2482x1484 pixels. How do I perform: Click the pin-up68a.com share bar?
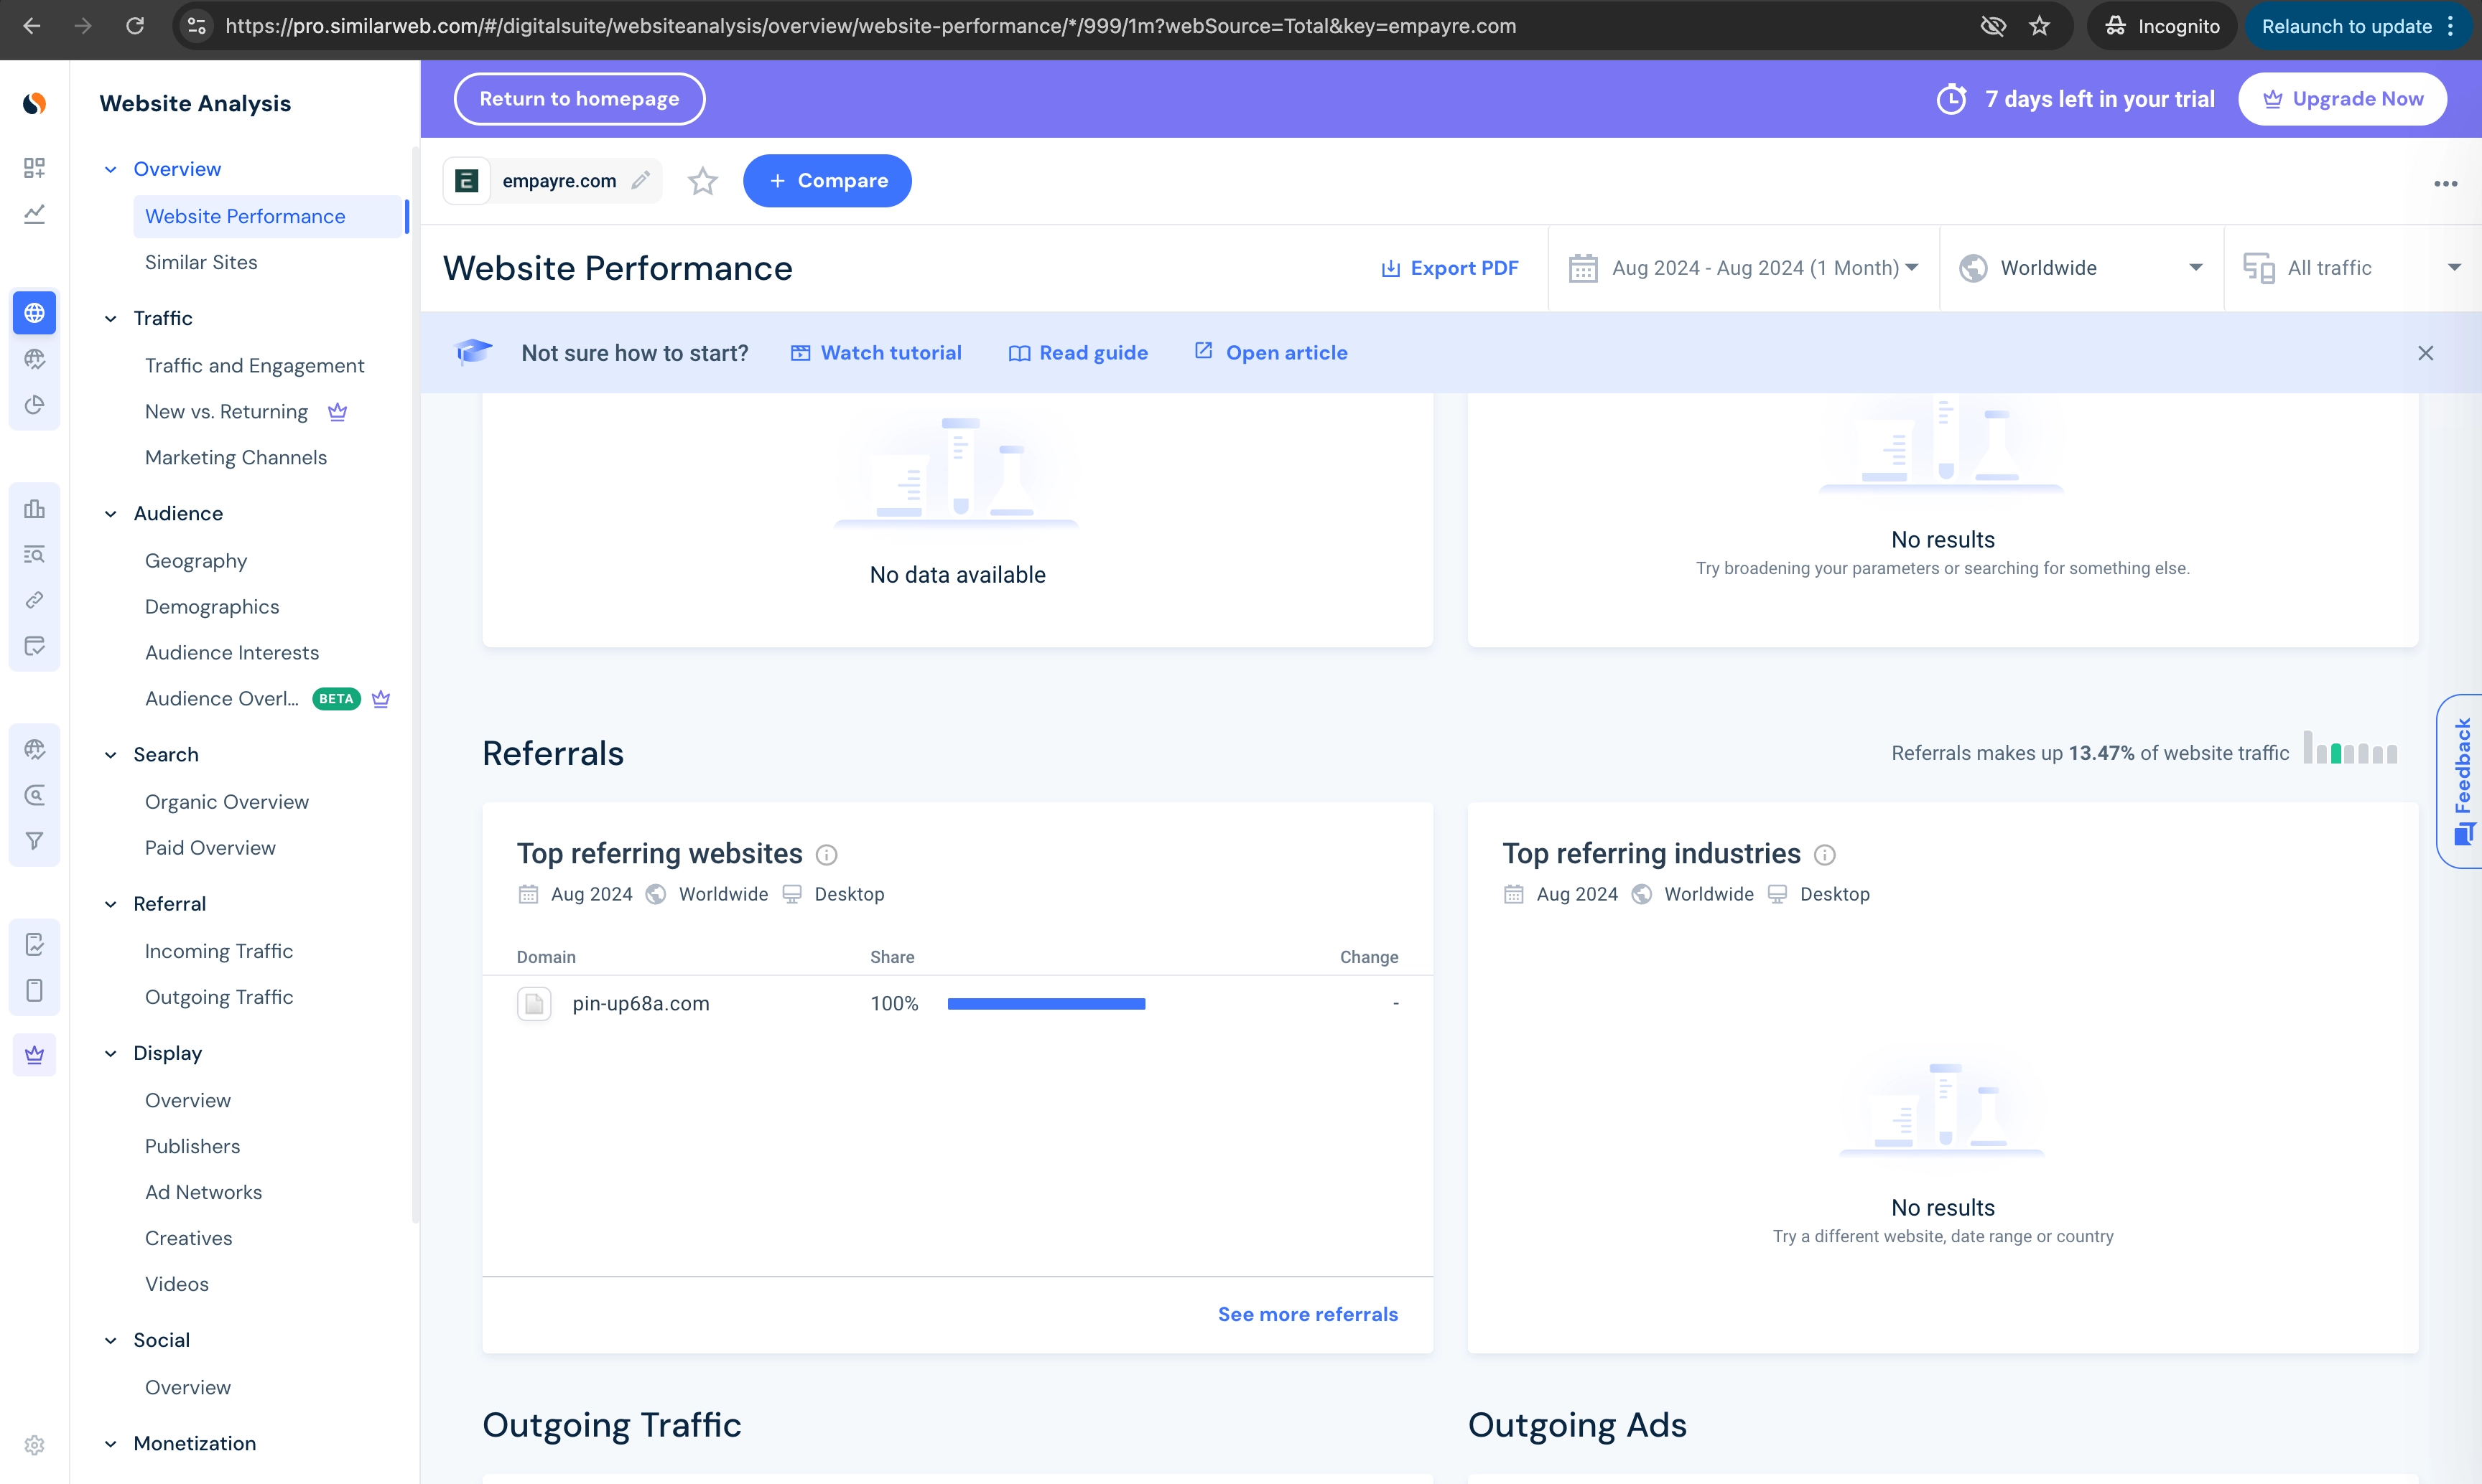click(x=1046, y=1003)
